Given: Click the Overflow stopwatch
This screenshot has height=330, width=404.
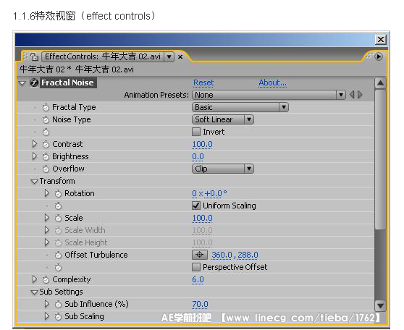Looking at the screenshot, I should 46,169.
